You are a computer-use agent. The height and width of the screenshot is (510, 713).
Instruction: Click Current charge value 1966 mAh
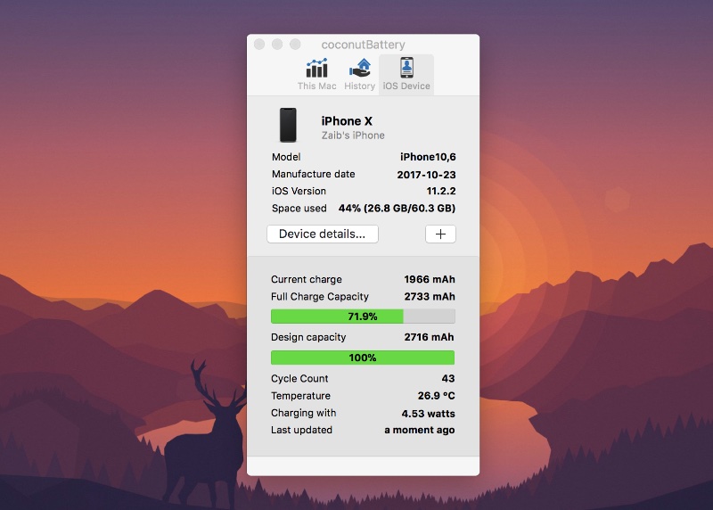point(430,279)
